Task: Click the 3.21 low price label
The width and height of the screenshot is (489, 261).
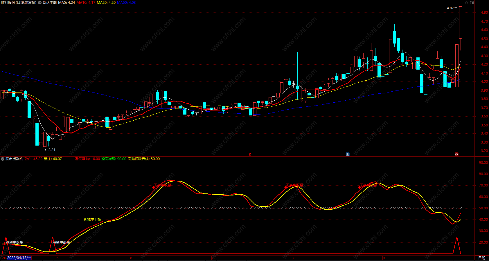Action: coord(52,150)
